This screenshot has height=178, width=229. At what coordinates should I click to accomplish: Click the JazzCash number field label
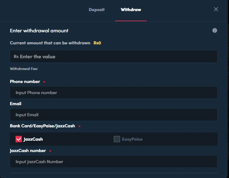(x=28, y=150)
